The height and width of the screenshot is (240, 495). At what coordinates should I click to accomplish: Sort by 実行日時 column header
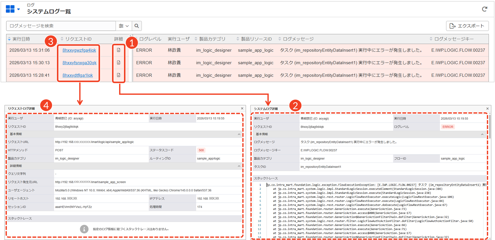coord(21,39)
